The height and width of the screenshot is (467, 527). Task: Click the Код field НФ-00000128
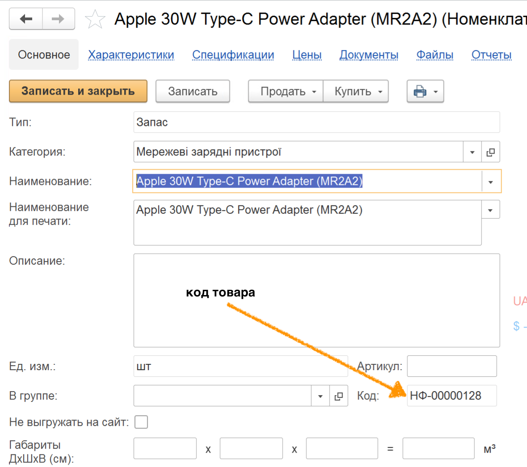coord(452,396)
